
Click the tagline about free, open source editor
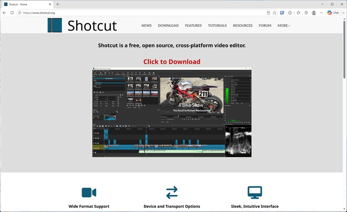pos(172,46)
